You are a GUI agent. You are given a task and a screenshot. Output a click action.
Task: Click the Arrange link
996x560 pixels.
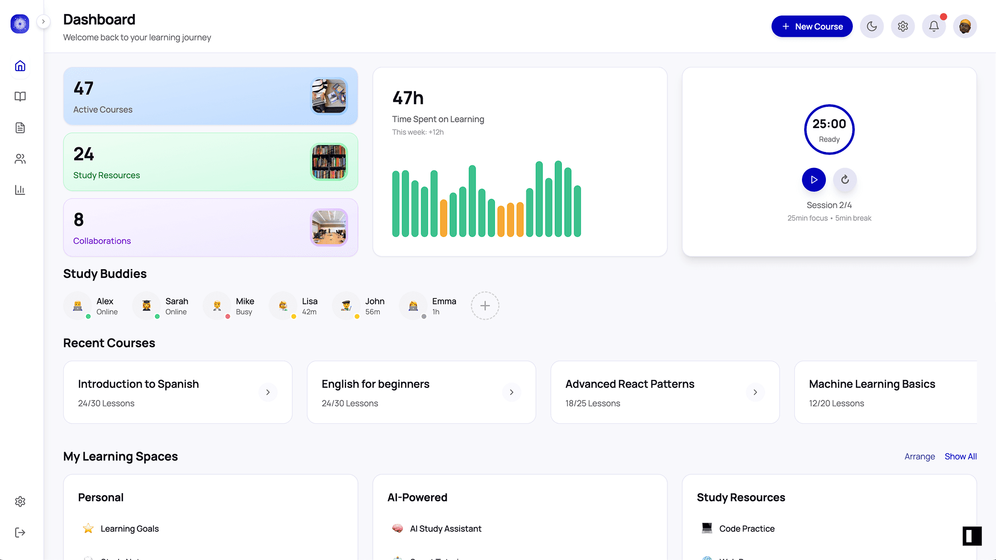coord(919,457)
